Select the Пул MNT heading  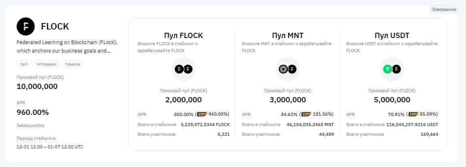click(x=288, y=36)
